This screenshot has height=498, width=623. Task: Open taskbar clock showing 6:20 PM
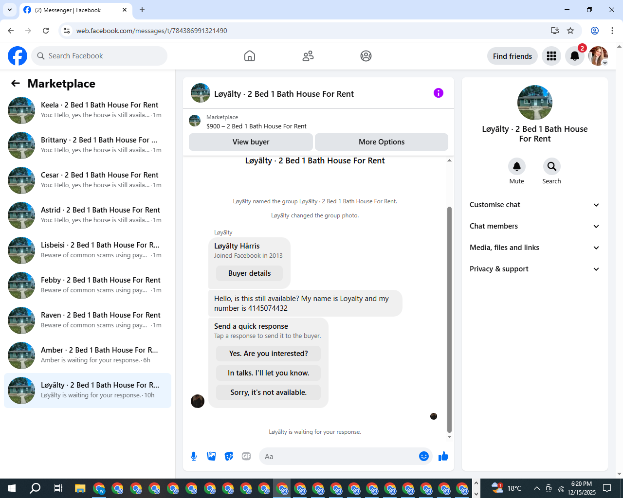pos(582,488)
